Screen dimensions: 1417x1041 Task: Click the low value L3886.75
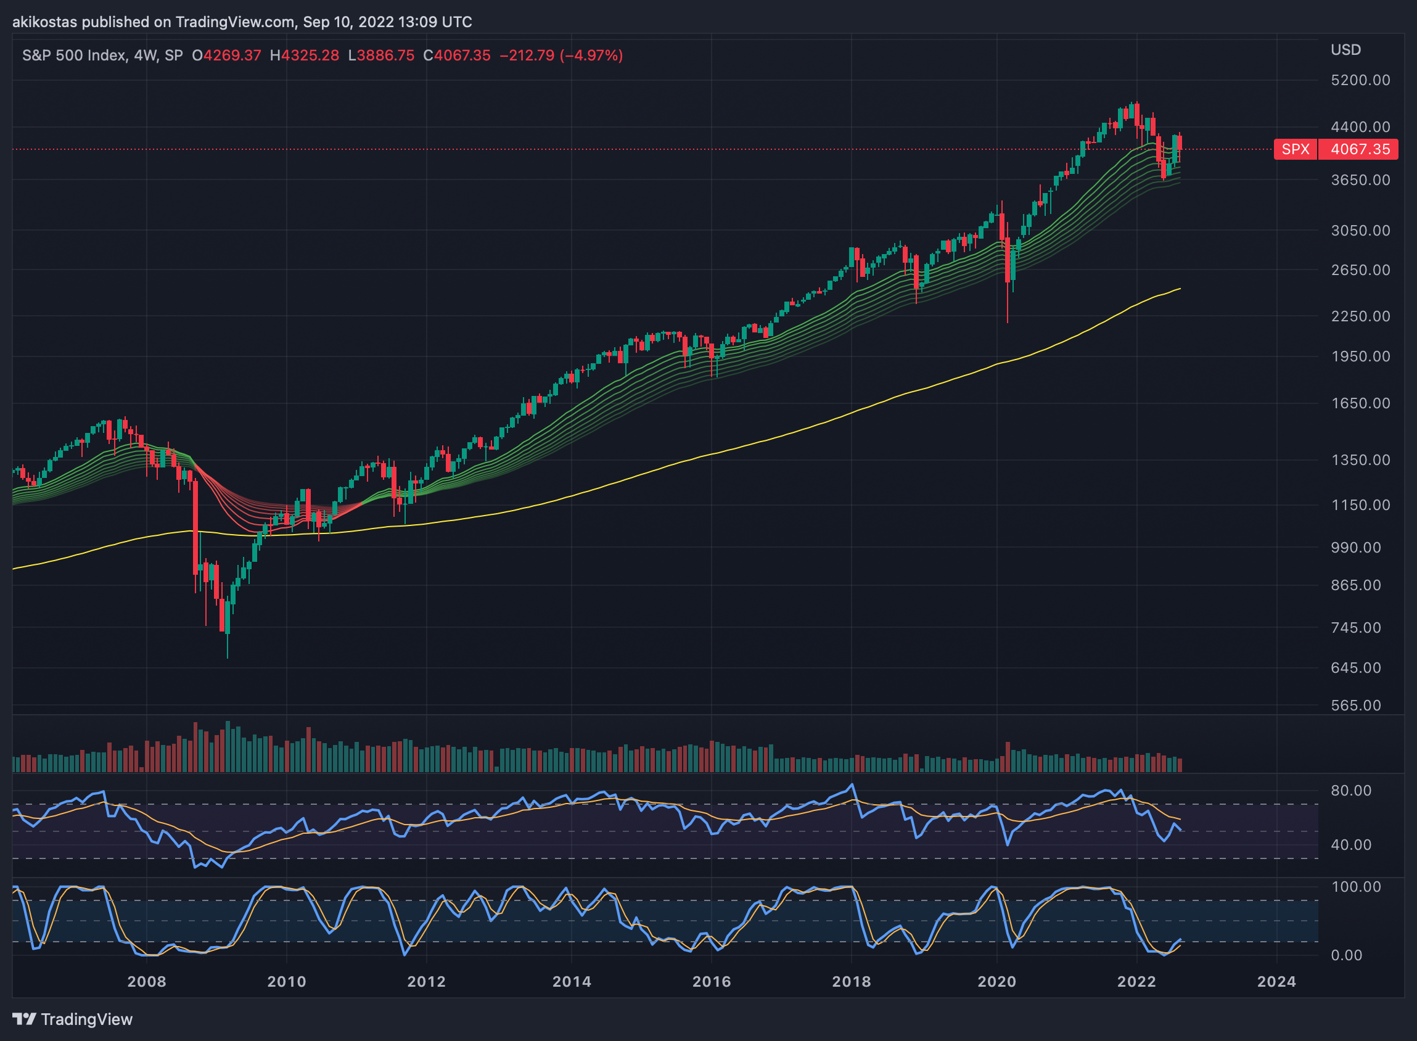coord(381,56)
